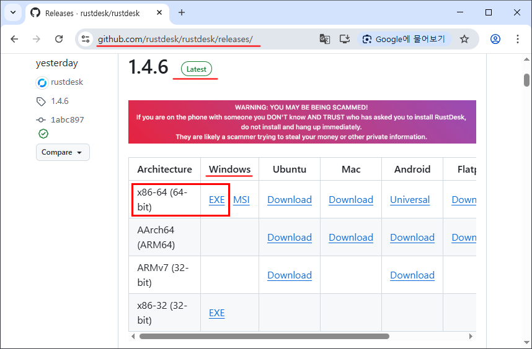Image resolution: width=532 pixels, height=349 pixels.
Task: Reload the page with the refresh icon
Action: (59, 39)
